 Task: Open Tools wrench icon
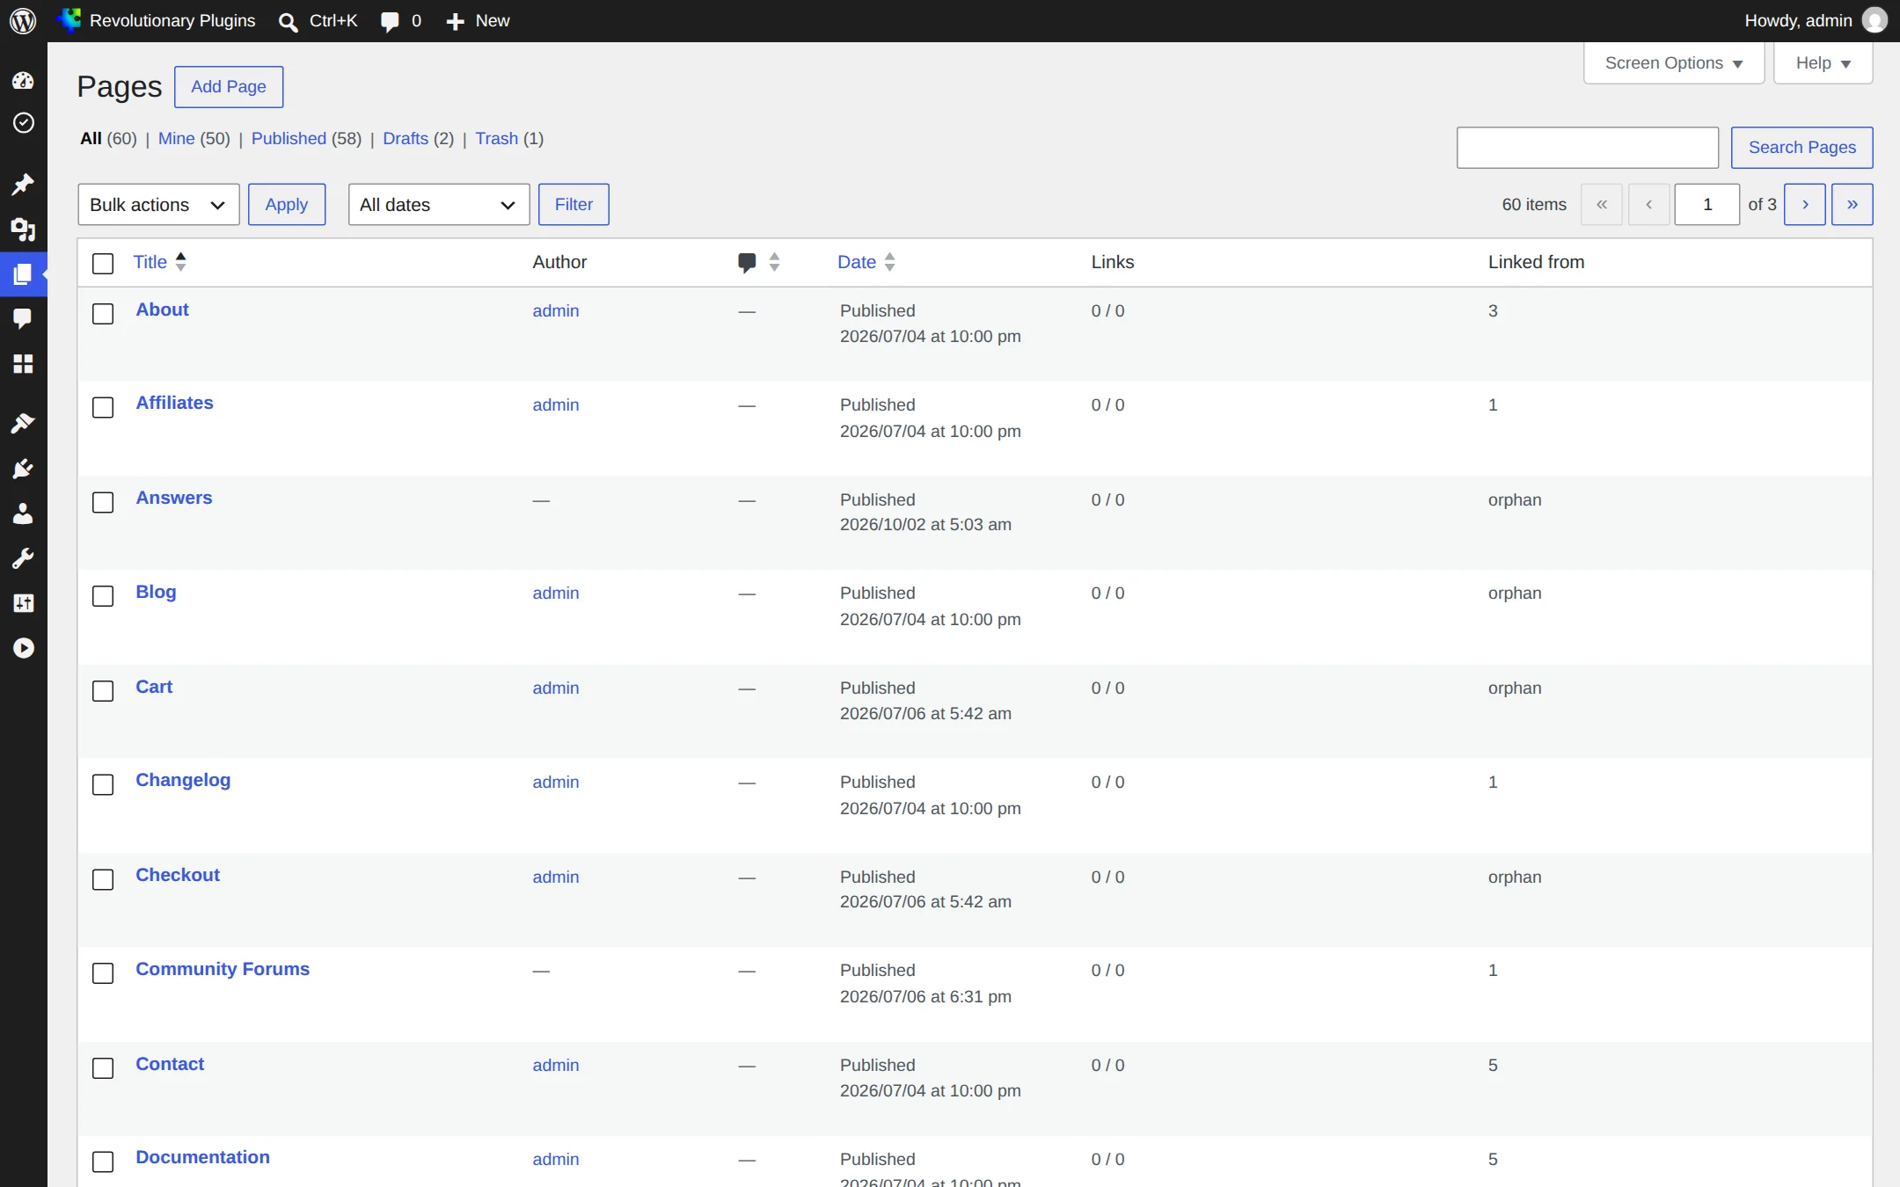(x=23, y=558)
